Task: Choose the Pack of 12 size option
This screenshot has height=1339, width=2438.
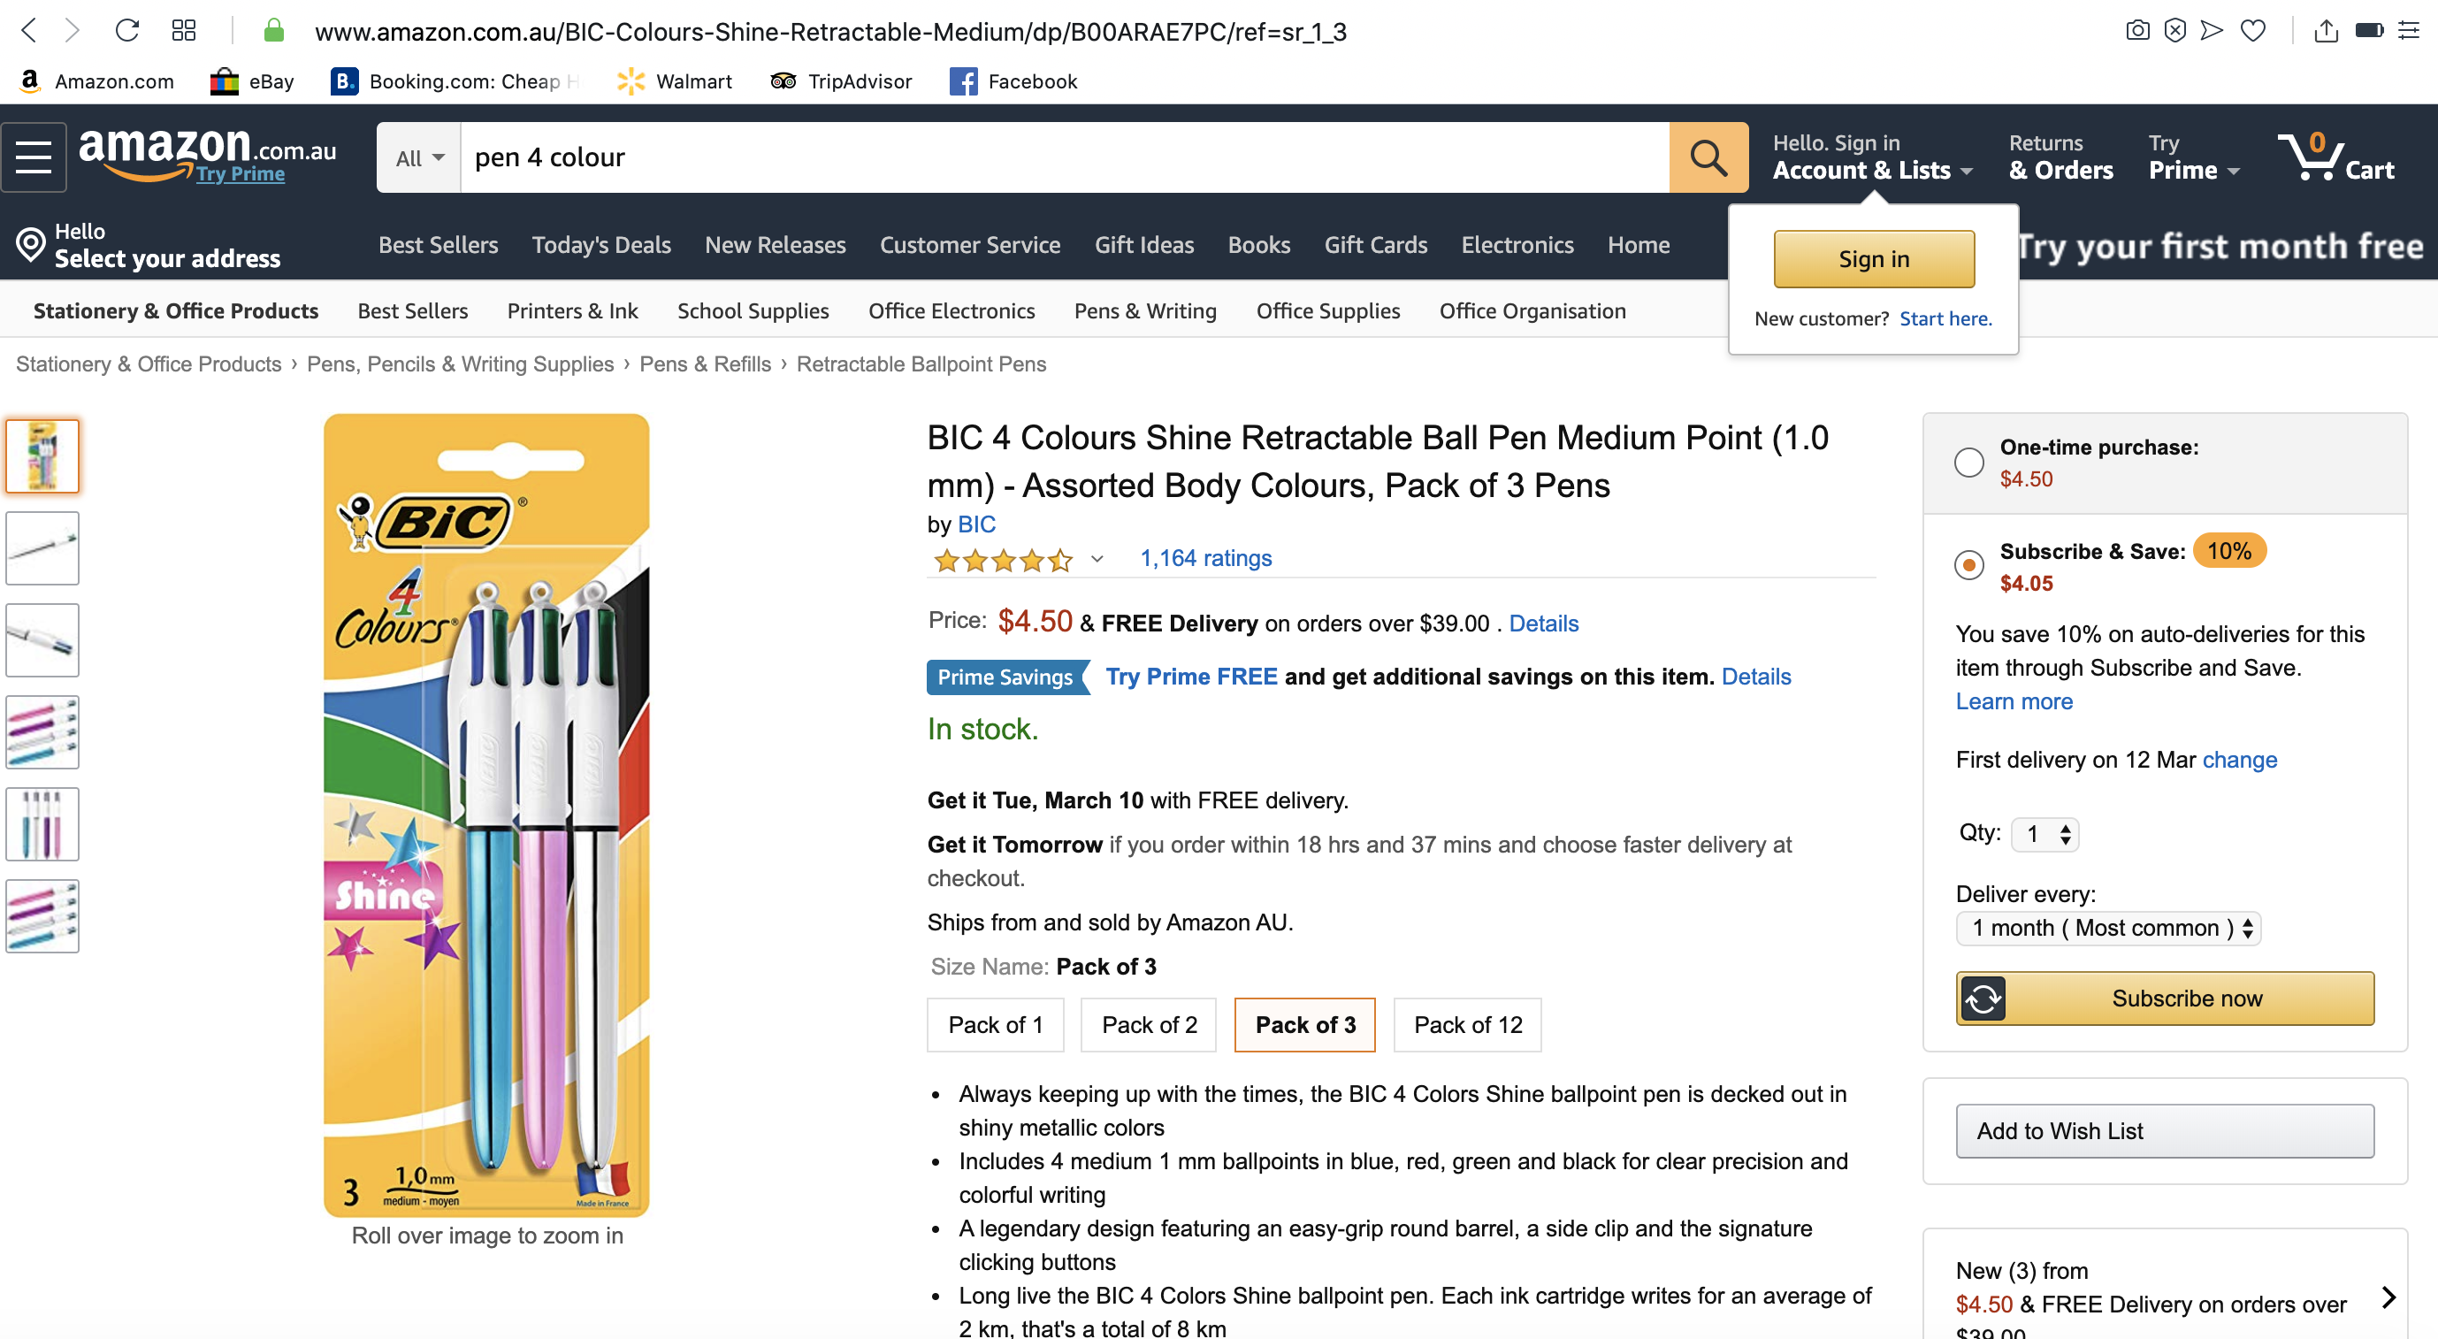Action: (1467, 1025)
